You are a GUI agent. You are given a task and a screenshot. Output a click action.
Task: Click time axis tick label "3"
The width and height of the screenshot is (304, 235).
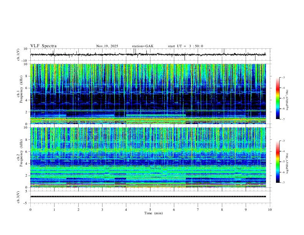point(102,210)
